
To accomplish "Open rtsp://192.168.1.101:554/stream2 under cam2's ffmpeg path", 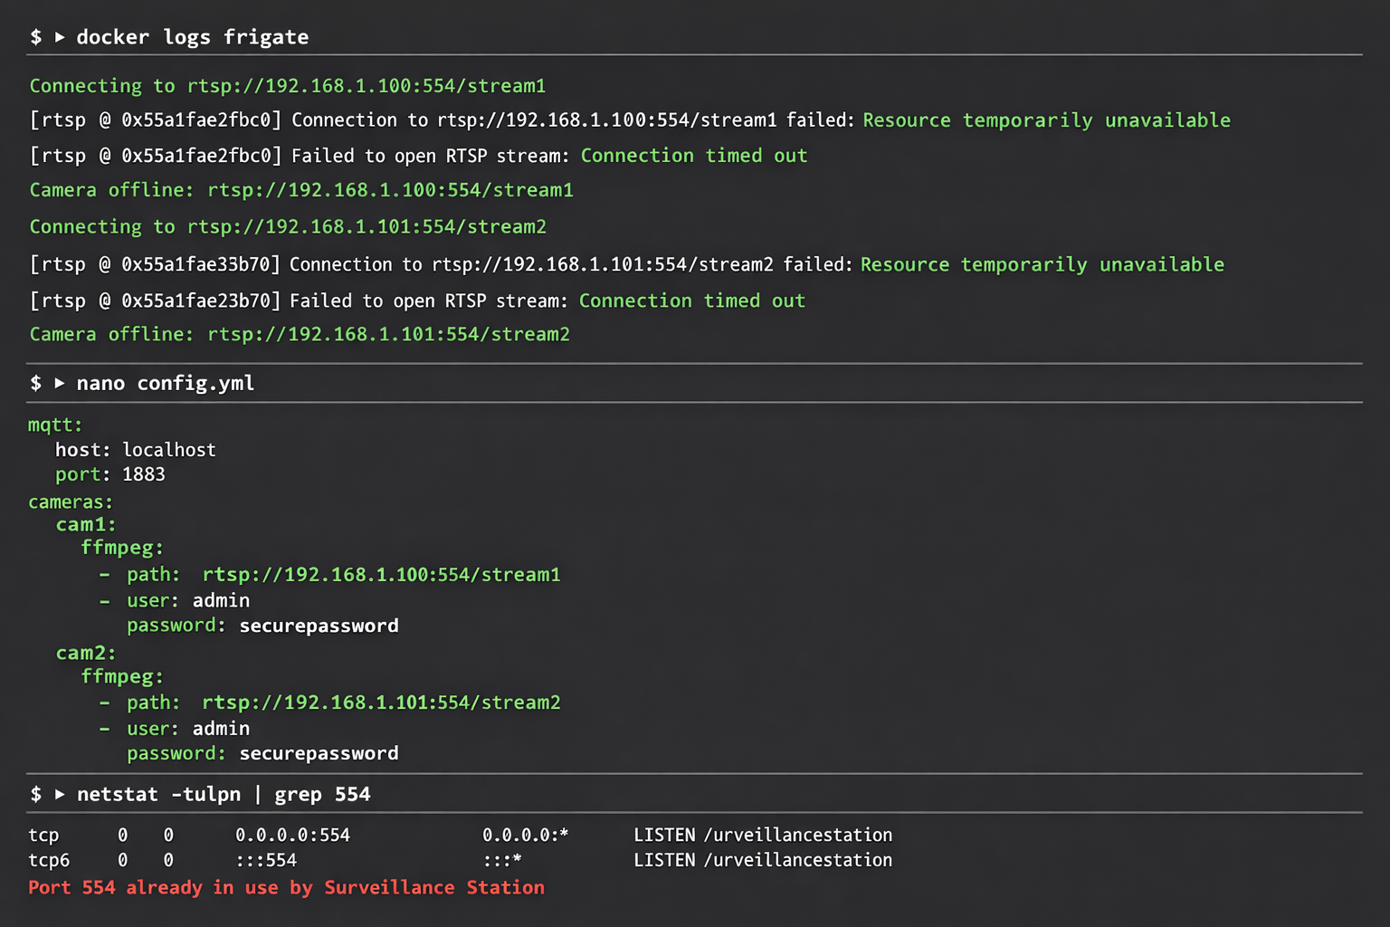I will tap(382, 702).
